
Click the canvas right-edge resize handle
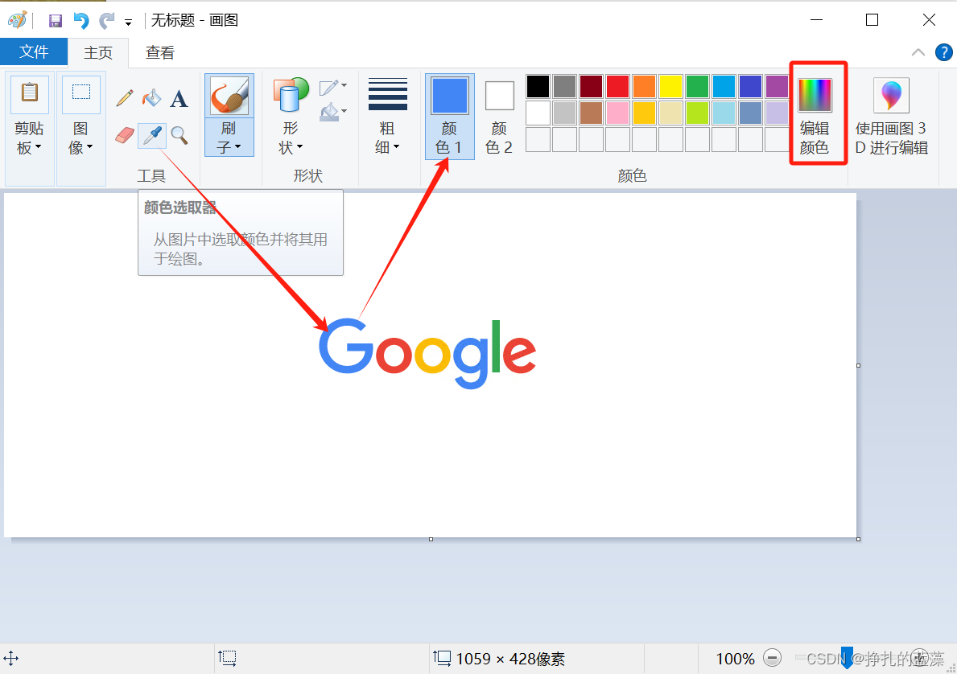pyautogui.click(x=858, y=365)
